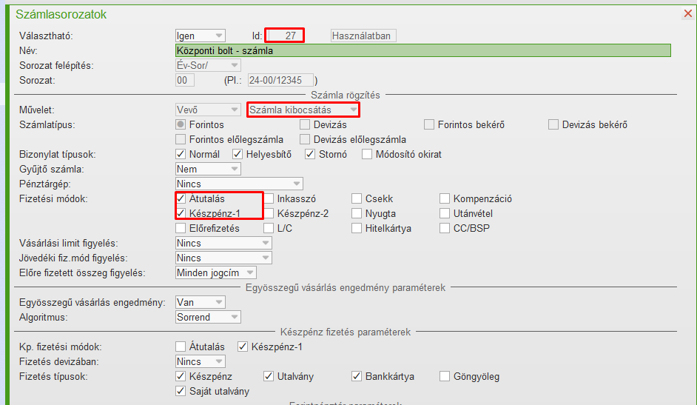Image resolution: width=697 pixels, height=405 pixels.
Task: Click the Sorozat field containing 00
Action: pos(184,80)
